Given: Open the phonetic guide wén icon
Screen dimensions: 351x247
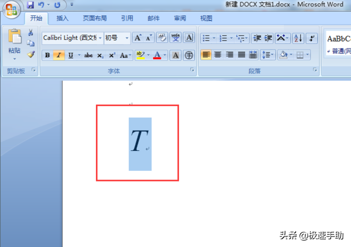Looking at the screenshot, I should [175, 37].
